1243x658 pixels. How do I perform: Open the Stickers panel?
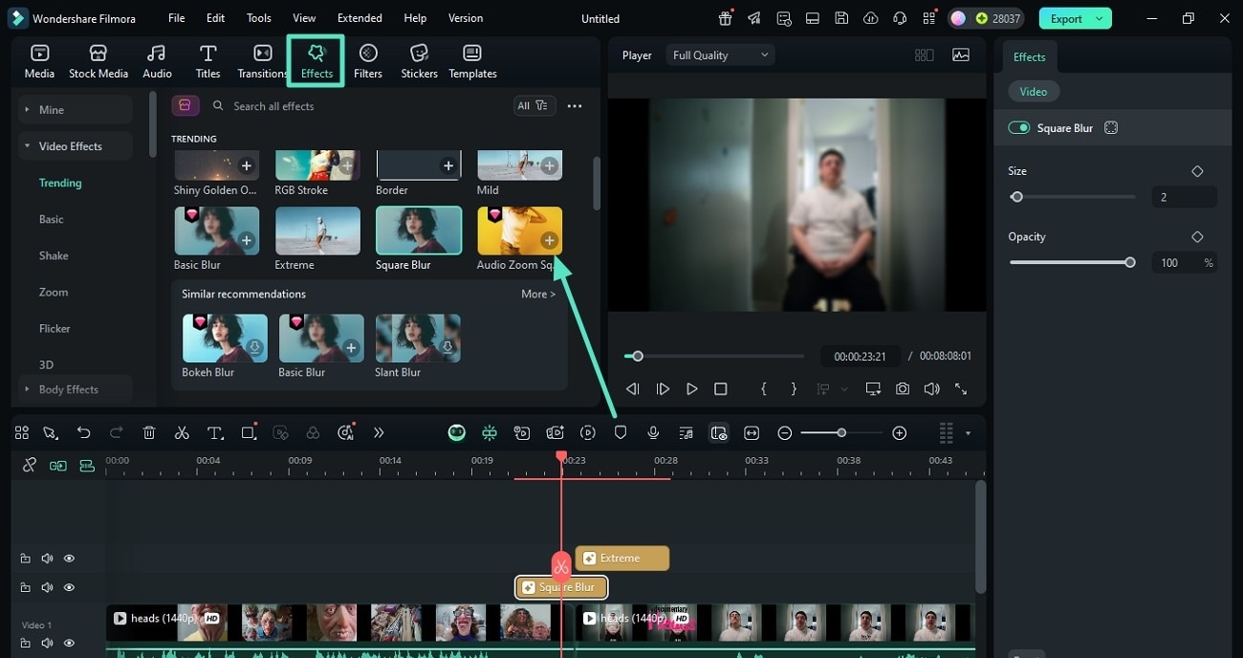pos(419,62)
